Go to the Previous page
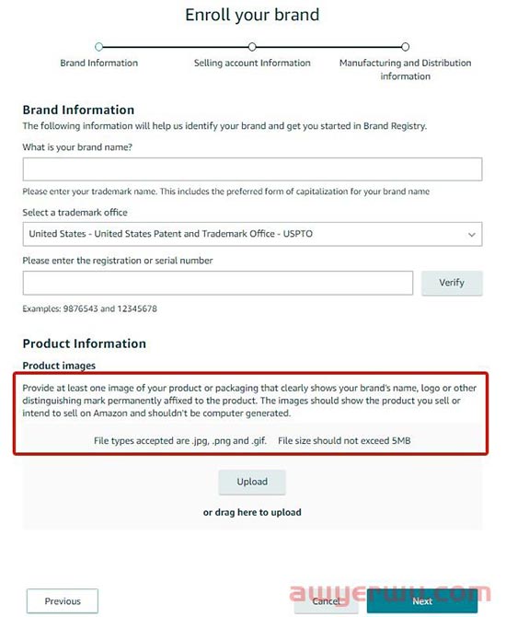 pos(63,600)
